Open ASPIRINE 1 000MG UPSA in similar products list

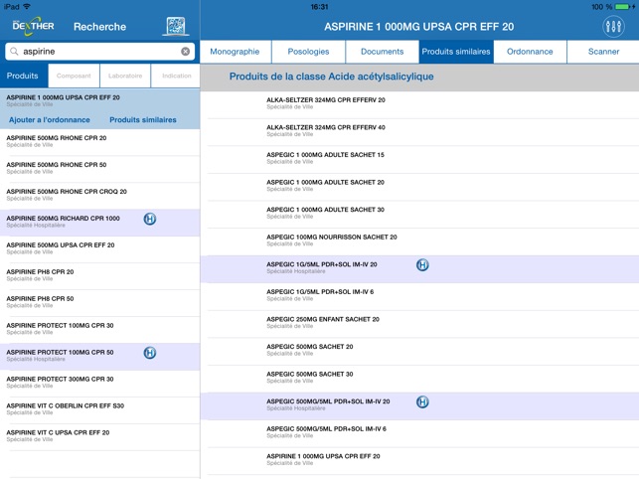click(419, 461)
